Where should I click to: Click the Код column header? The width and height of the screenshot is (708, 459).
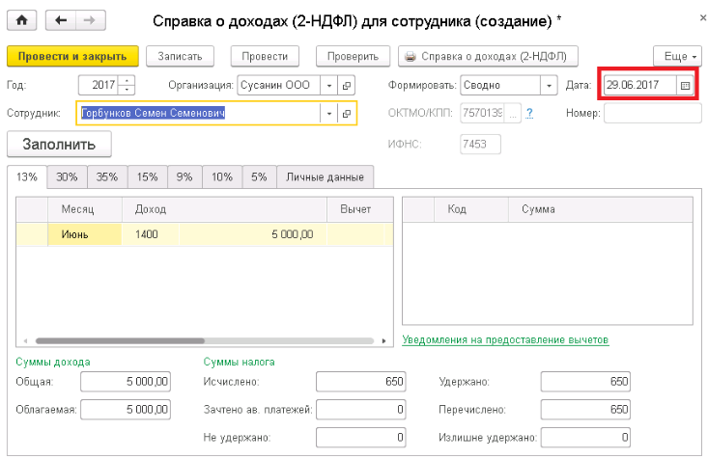coord(471,209)
